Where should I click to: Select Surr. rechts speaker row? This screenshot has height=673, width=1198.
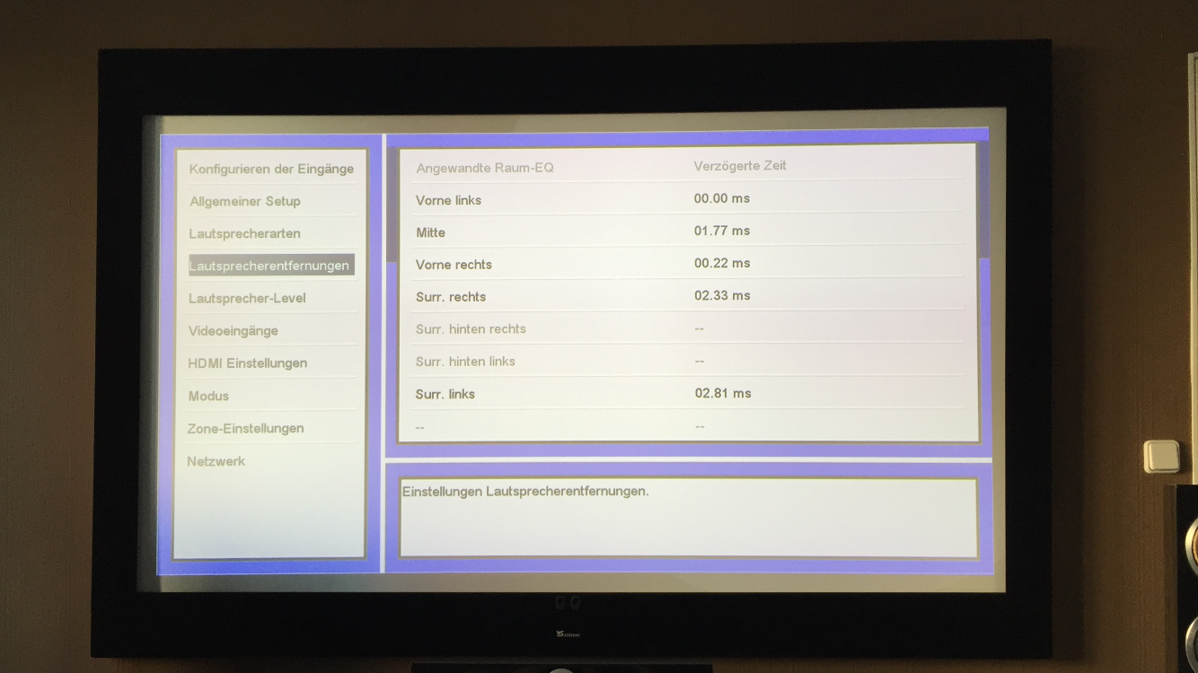450,297
